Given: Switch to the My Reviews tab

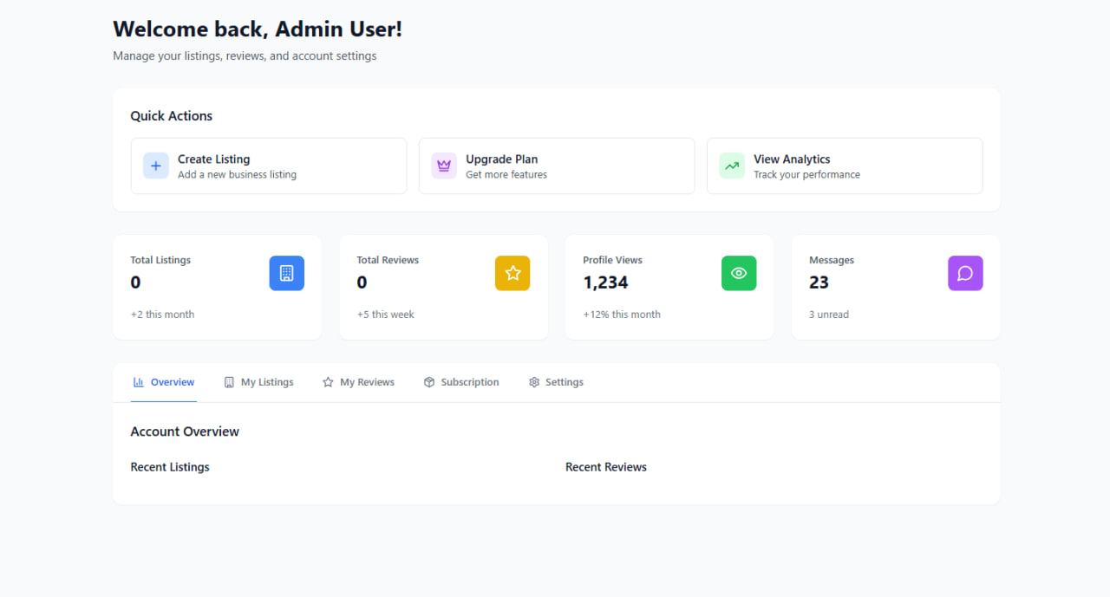Looking at the screenshot, I should point(358,382).
